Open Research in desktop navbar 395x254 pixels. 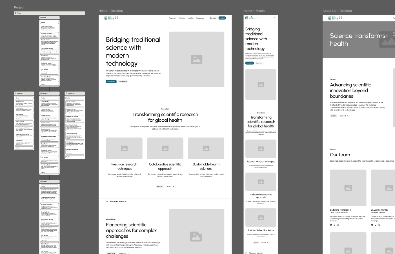coord(172,18)
